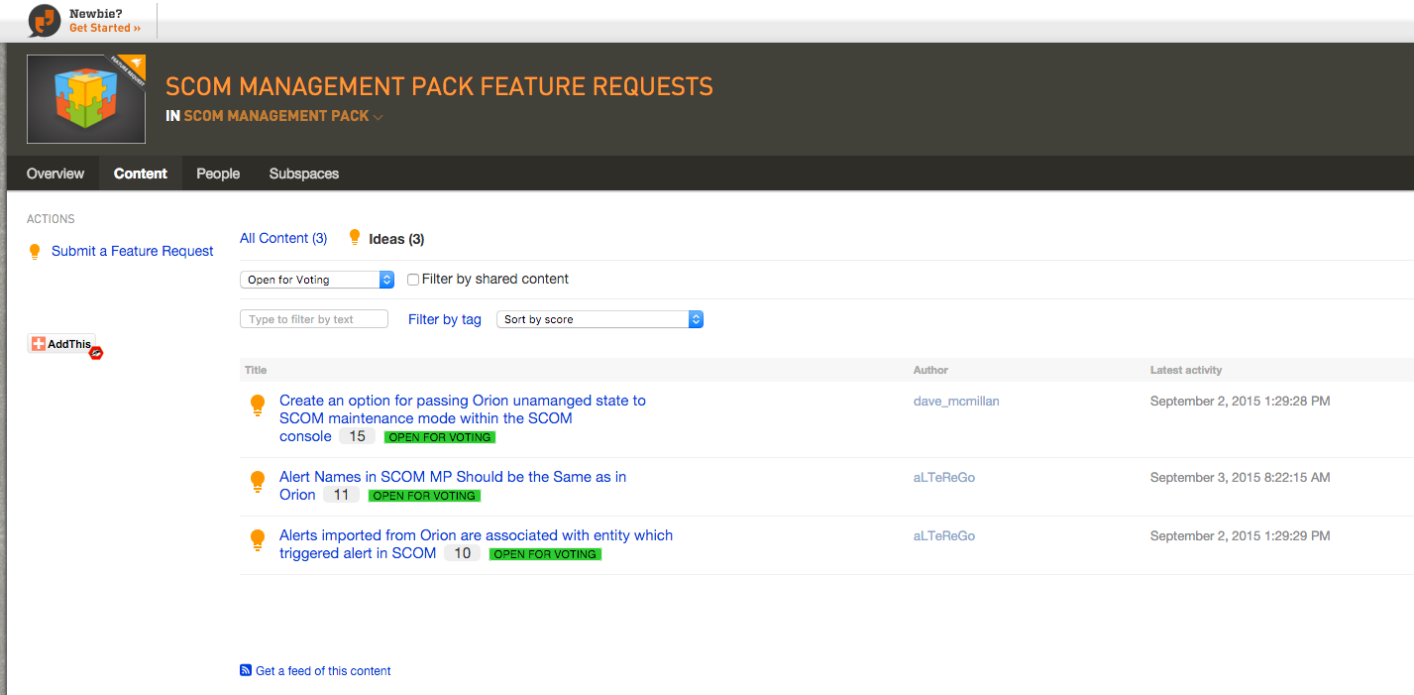Click the AddThis plus icon
The height and width of the screenshot is (695, 1414).
click(x=39, y=344)
